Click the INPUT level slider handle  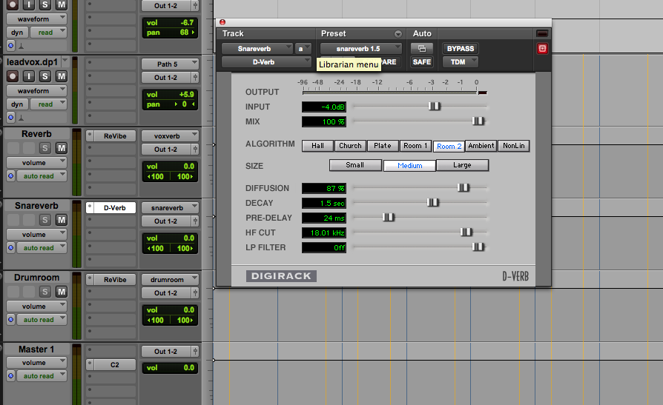coord(435,106)
